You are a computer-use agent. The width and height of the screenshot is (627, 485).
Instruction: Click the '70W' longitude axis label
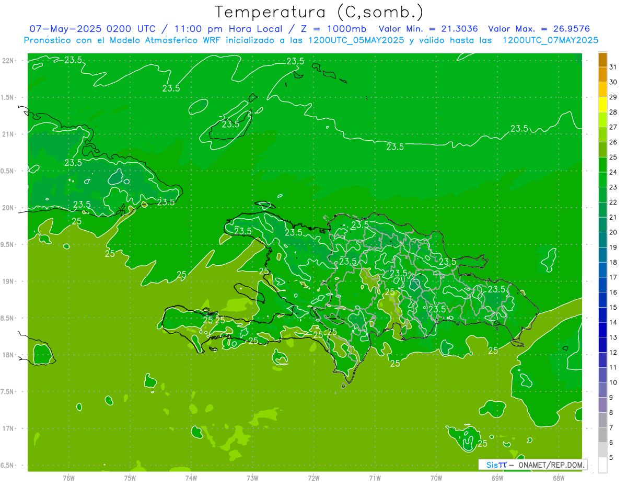coord(436,478)
